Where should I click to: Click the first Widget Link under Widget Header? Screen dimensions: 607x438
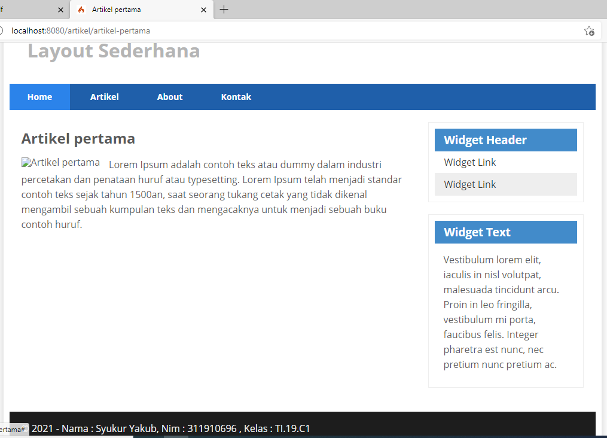click(469, 162)
